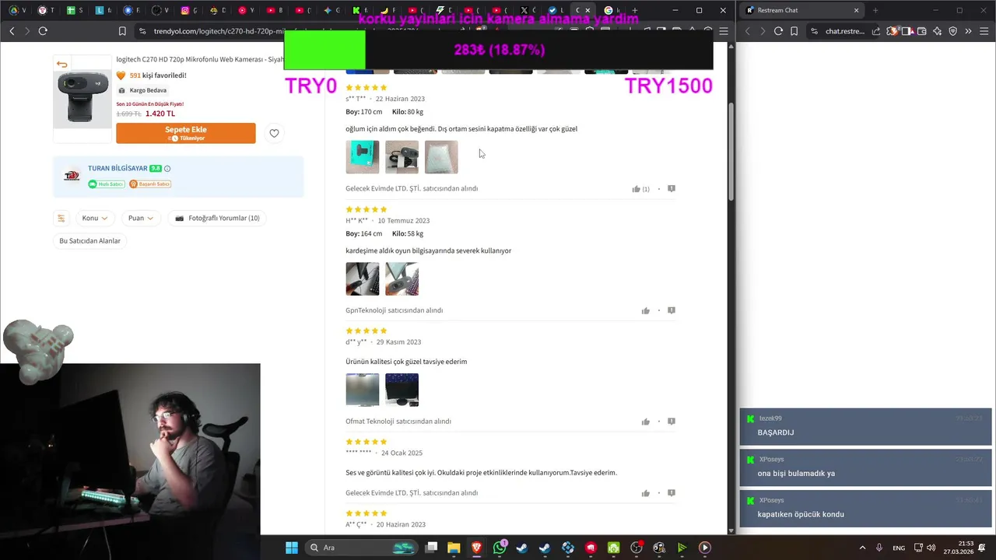Open the filter sliders icon beside Konu
This screenshot has width=996, height=560.
tap(61, 219)
